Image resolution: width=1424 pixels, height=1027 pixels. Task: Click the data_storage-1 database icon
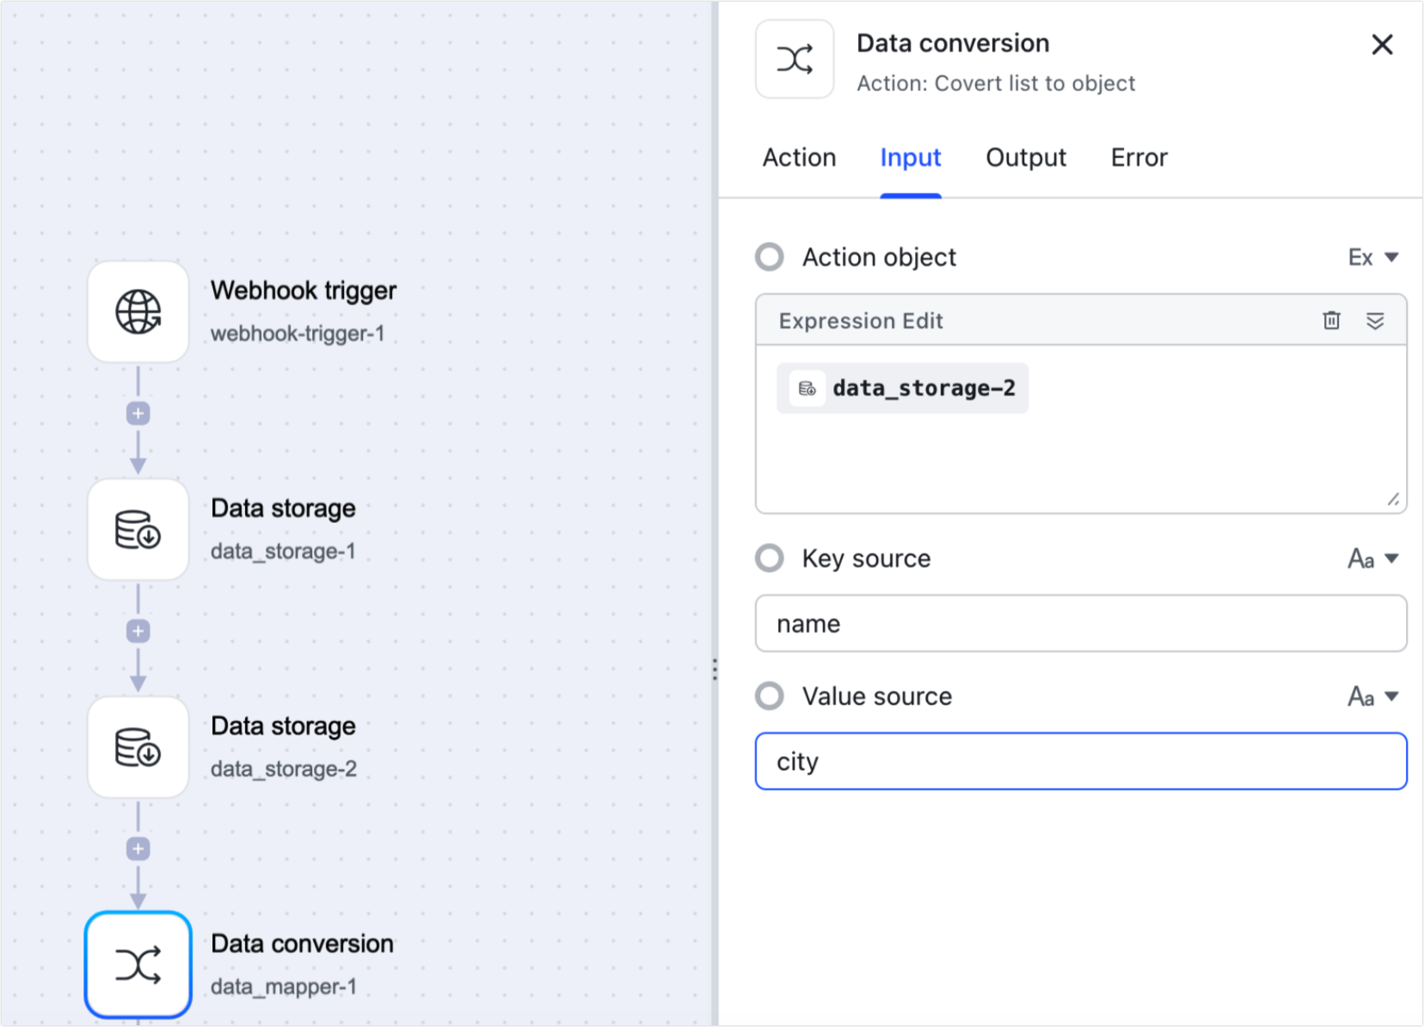point(137,530)
